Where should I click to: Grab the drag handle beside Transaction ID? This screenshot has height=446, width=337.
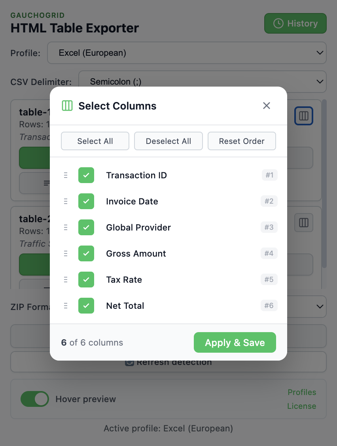pos(66,175)
